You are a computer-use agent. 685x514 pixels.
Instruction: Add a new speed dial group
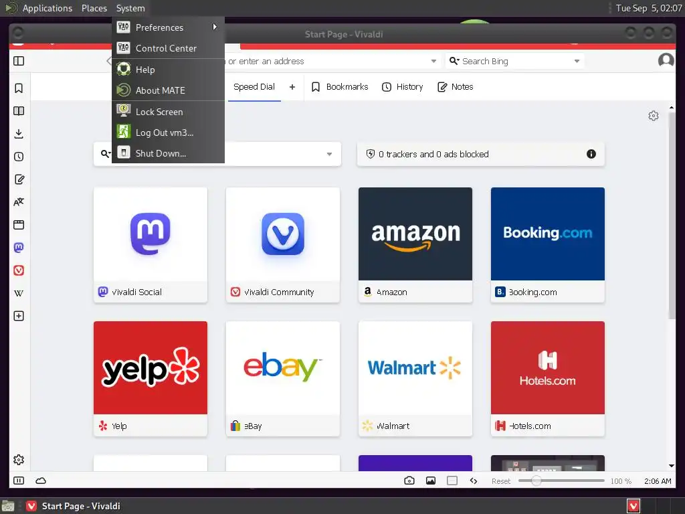coord(292,87)
